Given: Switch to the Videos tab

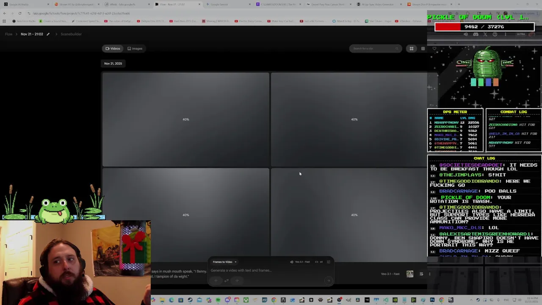Looking at the screenshot, I should (113, 48).
